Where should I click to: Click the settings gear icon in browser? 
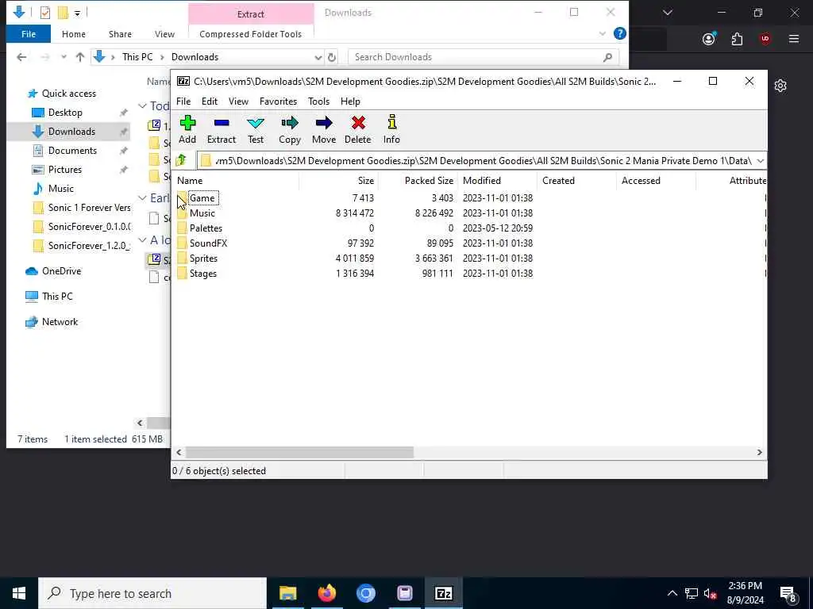point(780,86)
